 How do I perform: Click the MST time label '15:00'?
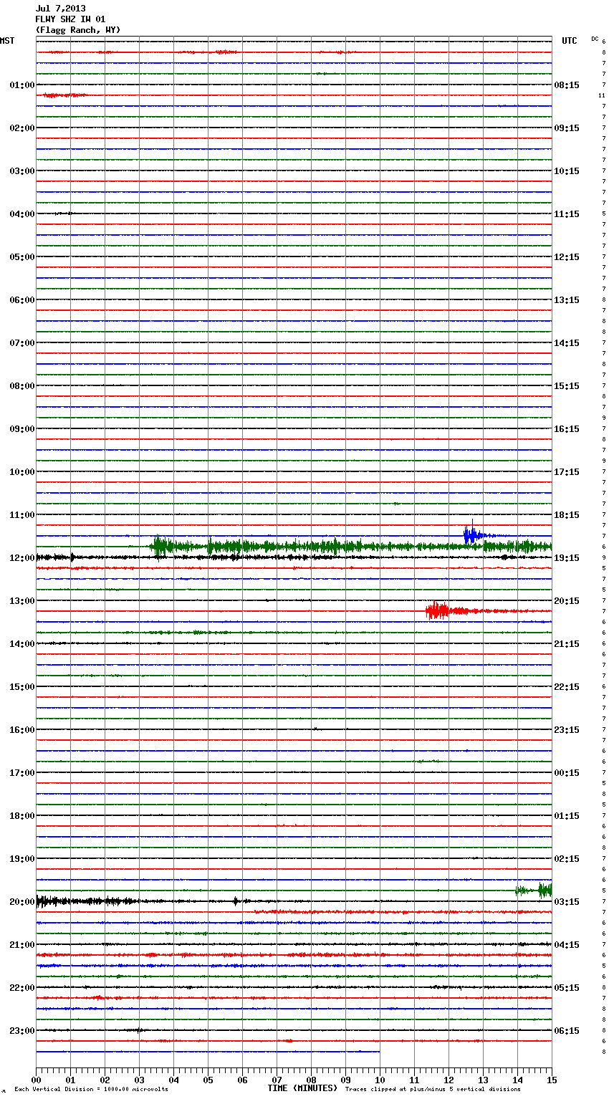coord(22,687)
